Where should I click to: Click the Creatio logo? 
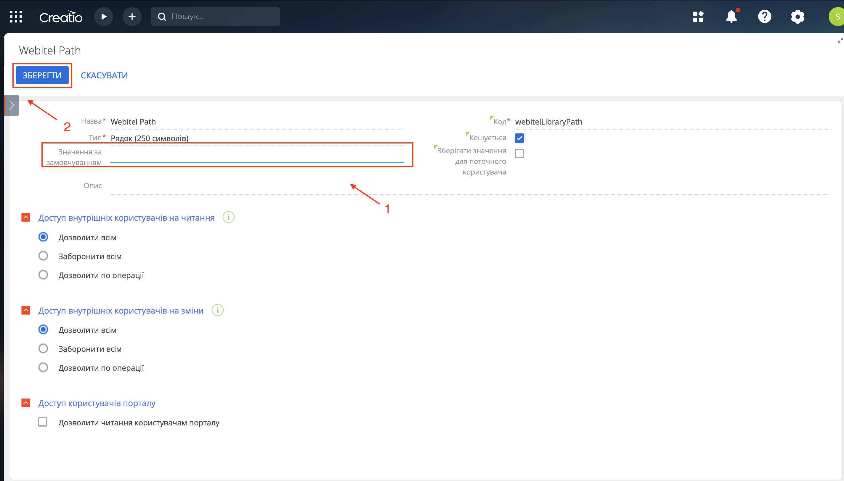(x=61, y=17)
